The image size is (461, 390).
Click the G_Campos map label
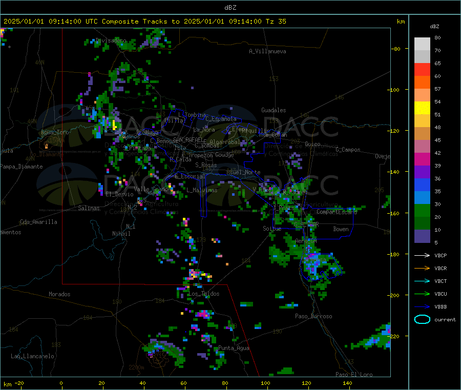pos(348,150)
